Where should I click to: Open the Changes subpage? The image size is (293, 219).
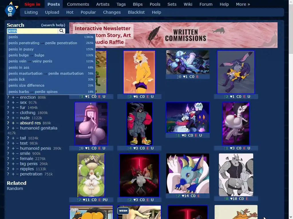112,12
